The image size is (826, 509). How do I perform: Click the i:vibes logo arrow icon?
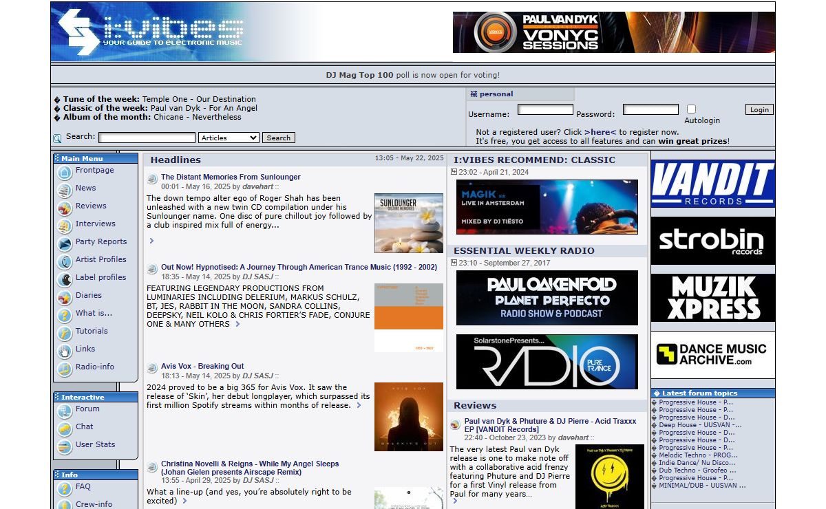78,32
